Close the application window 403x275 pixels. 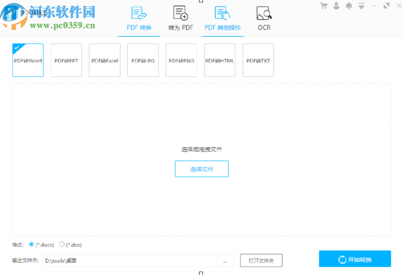pos(399,5)
